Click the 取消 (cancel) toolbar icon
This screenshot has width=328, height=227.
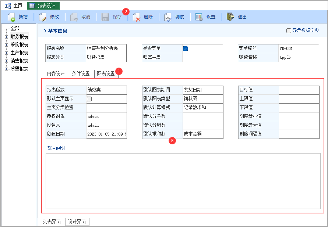coord(74,17)
